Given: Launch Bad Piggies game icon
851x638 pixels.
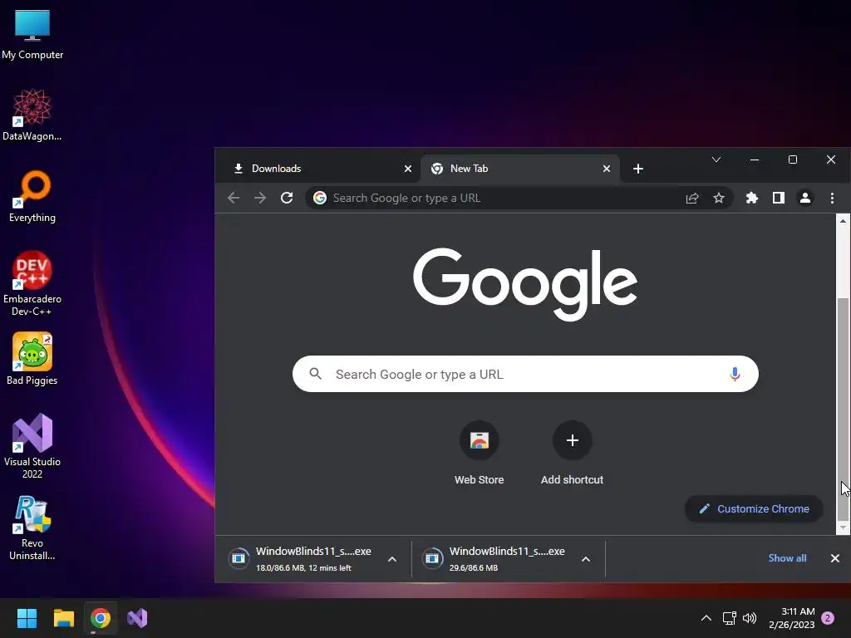Looking at the screenshot, I should (32, 359).
